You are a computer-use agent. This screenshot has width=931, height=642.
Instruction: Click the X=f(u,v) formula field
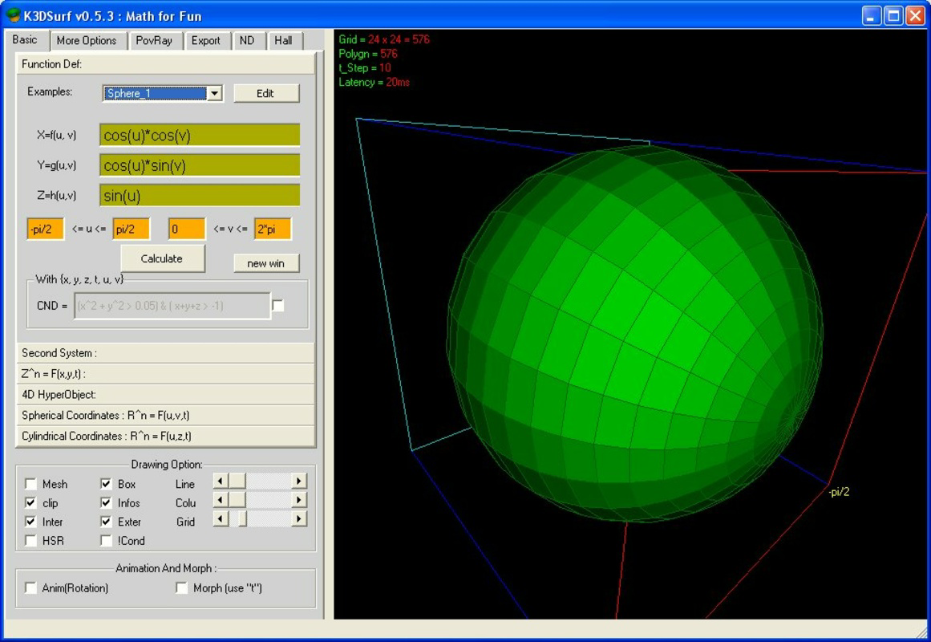[x=200, y=135]
